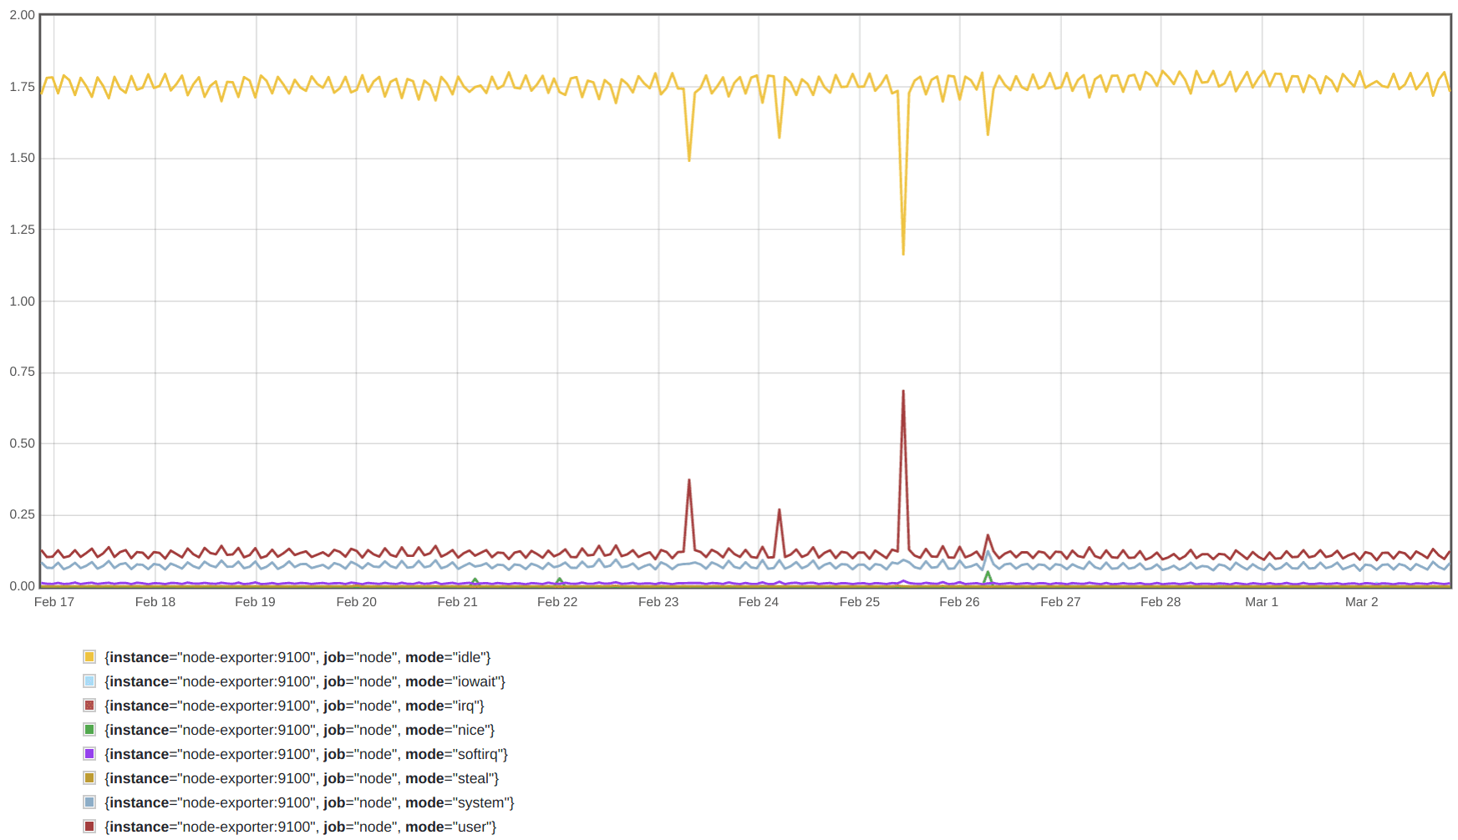Click the Feb 24 x-axis label
Viewport: 1458px width, 840px height.
759,602
